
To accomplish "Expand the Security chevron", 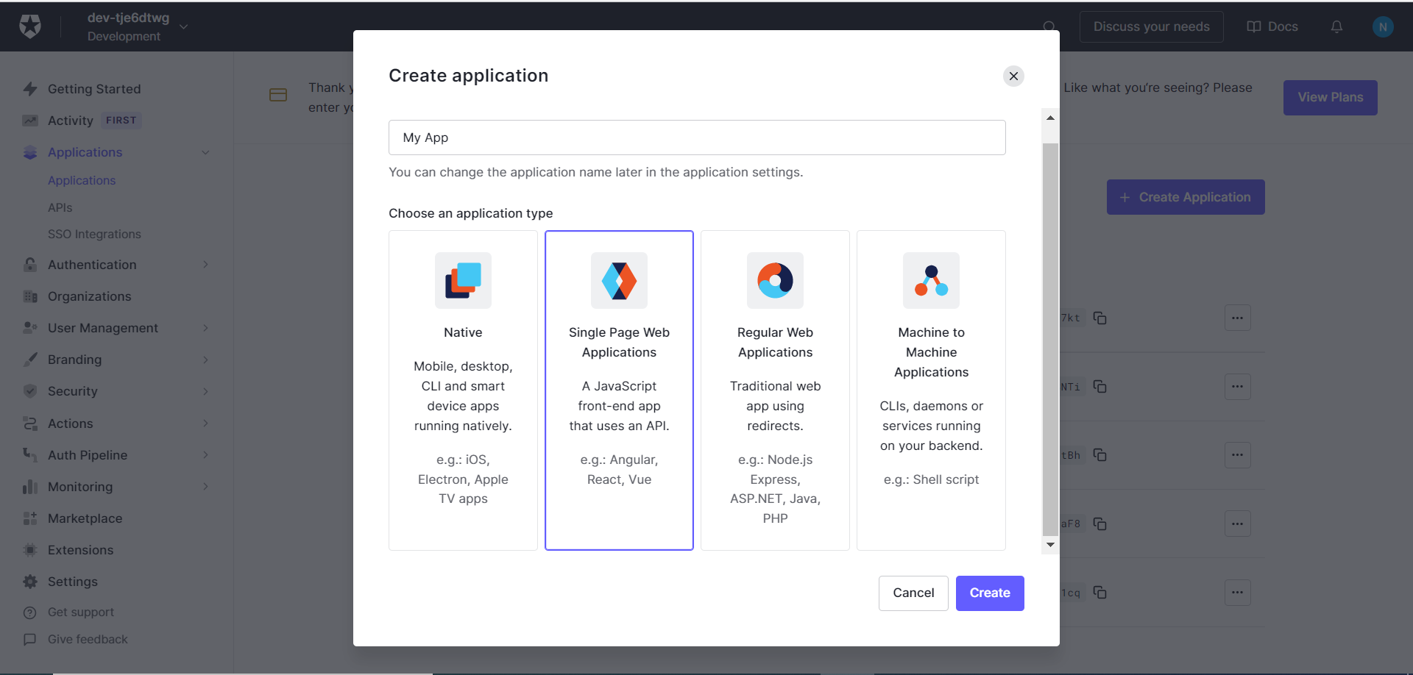I will [x=205, y=391].
